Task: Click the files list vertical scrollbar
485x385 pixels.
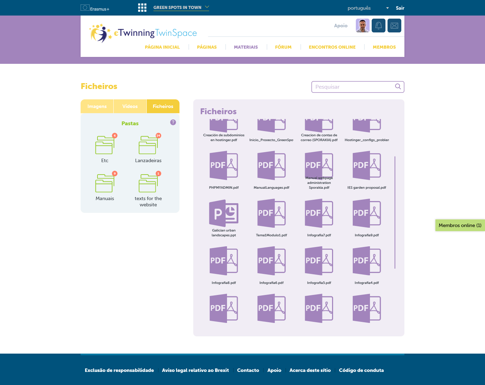Action: (395, 213)
